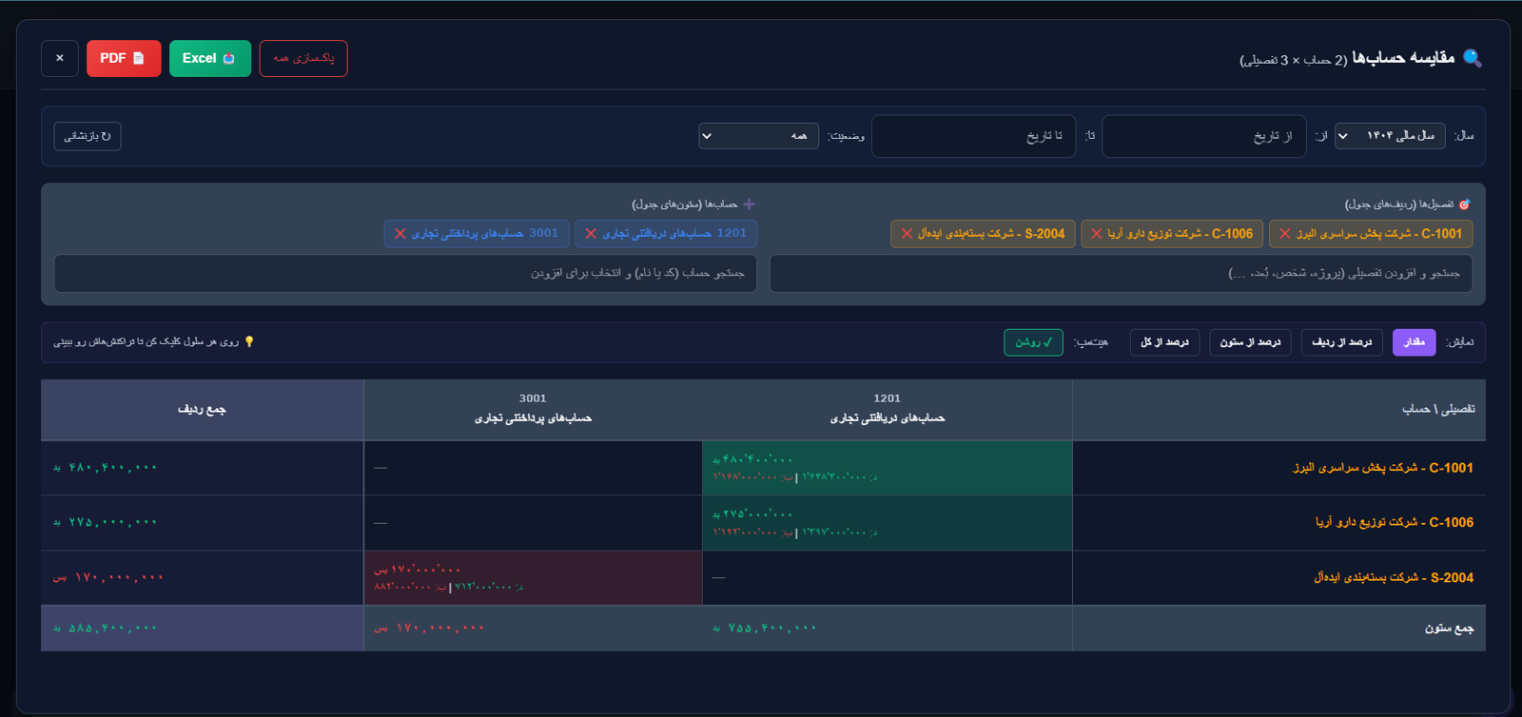The height and width of the screenshot is (717, 1522).
Task: Click the پاکسازی همه clear-all button
Action: click(303, 58)
